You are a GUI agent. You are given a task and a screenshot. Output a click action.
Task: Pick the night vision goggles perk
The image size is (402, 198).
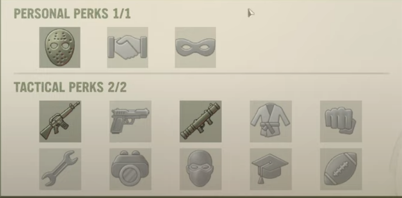(130, 169)
